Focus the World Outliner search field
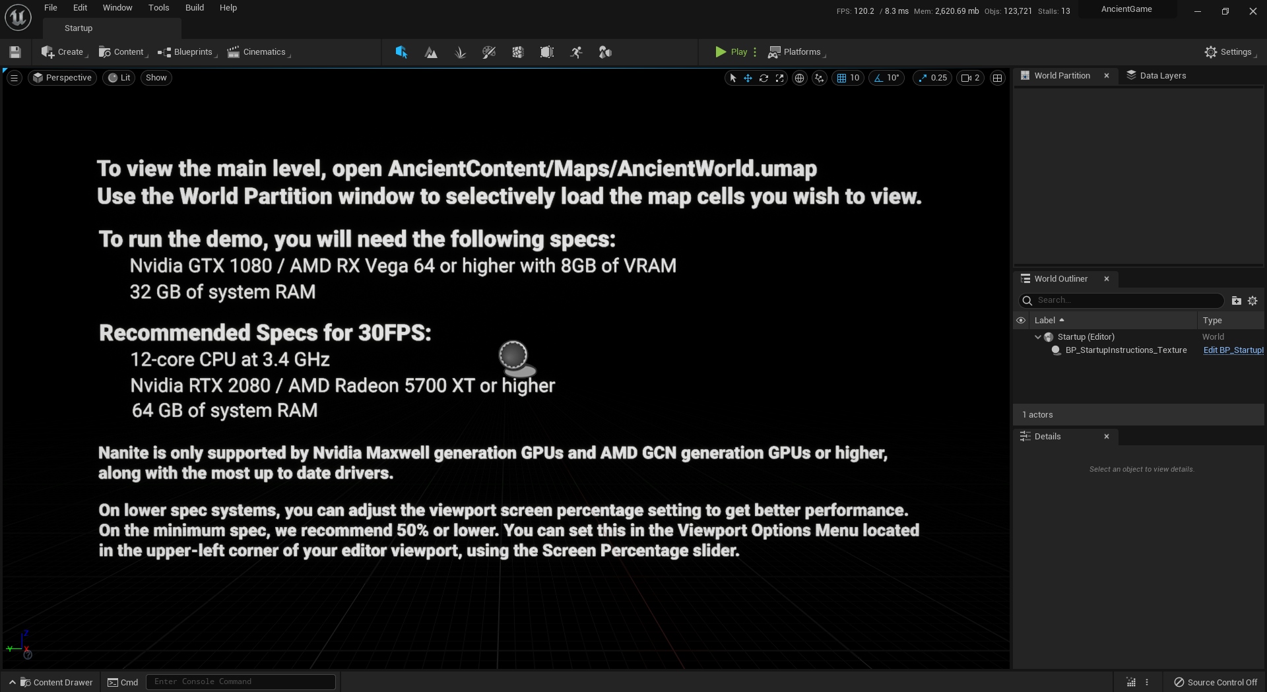The width and height of the screenshot is (1267, 692). (1122, 300)
